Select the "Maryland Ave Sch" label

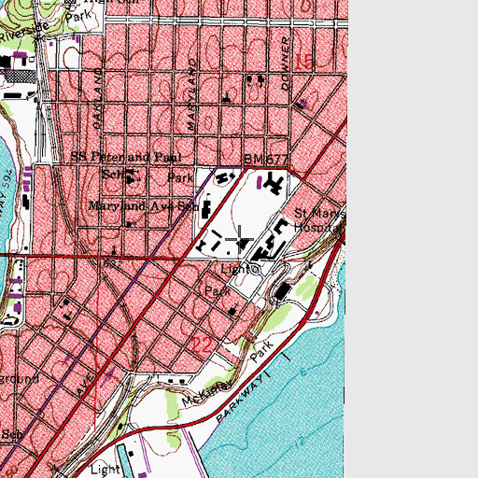point(144,206)
